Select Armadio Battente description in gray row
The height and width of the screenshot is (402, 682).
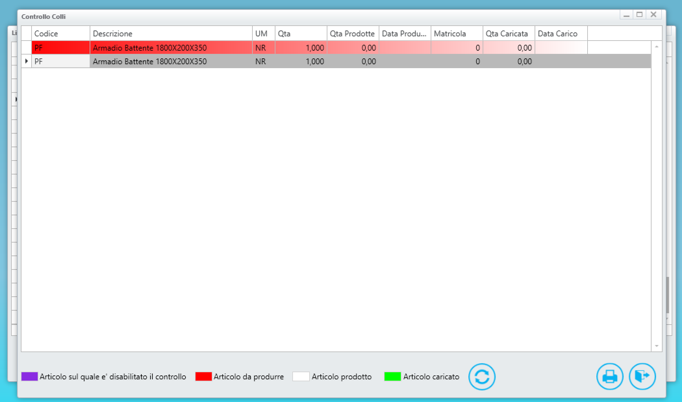171,61
